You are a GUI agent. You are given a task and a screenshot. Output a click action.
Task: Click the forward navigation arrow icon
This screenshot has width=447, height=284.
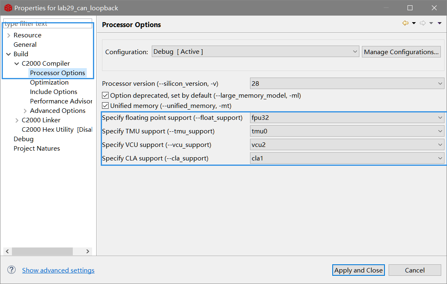[x=422, y=23]
